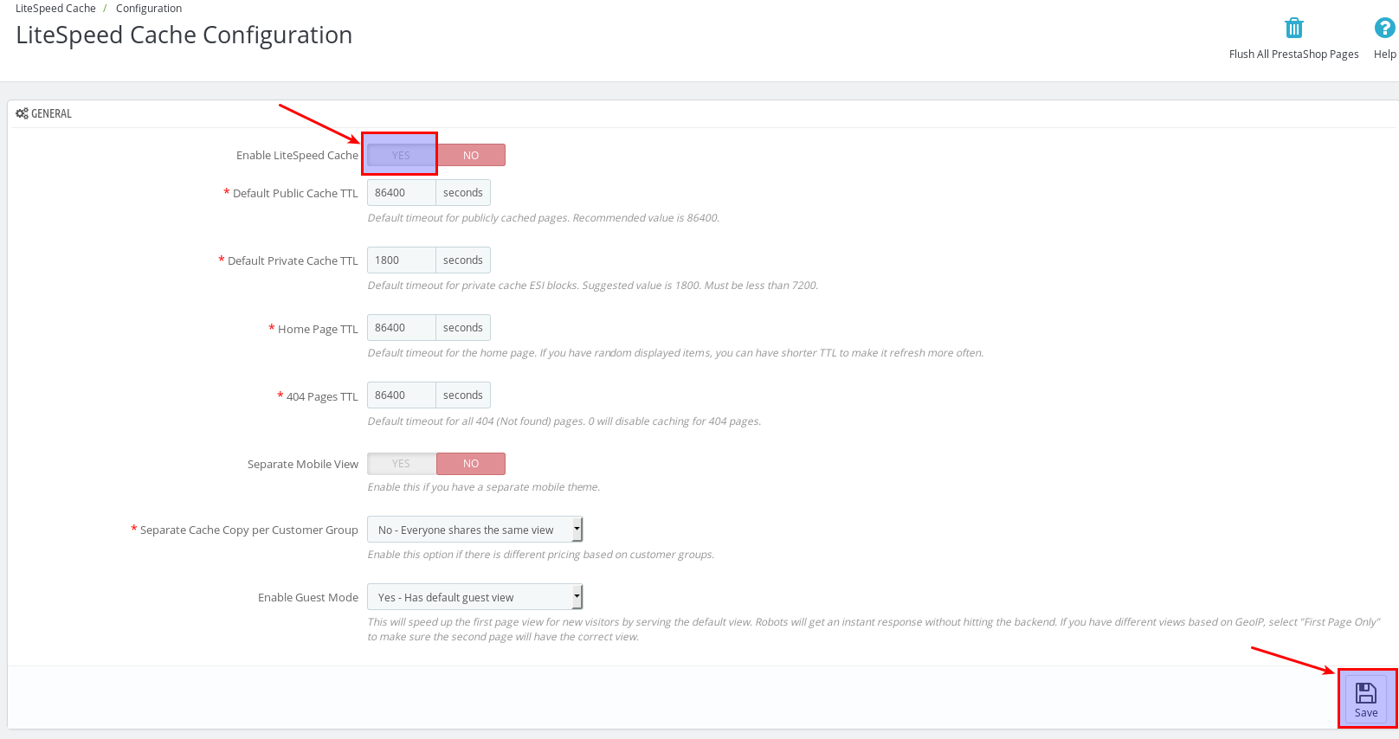The image size is (1399, 739).
Task: Set Enable LiteSpeed Cache to YES
Action: click(401, 156)
